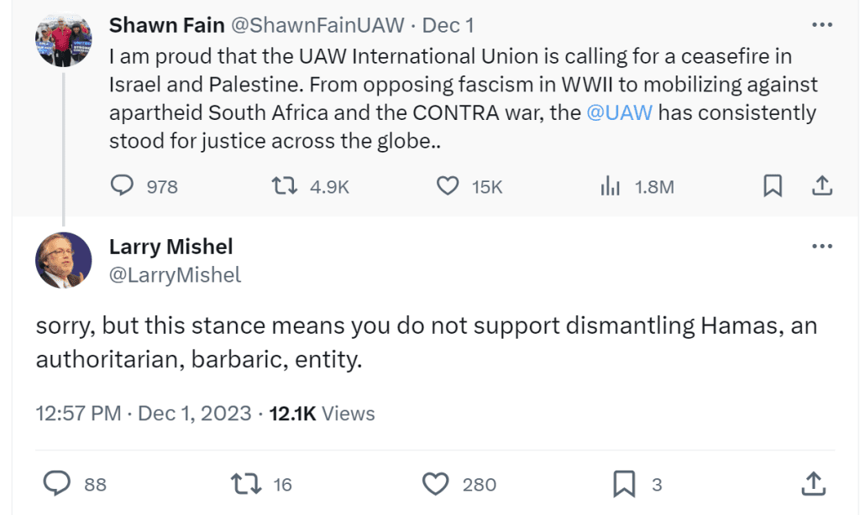Image resolution: width=860 pixels, height=515 pixels.
Task: View analytics for Shawn Fain's tweet
Action: pyautogui.click(x=611, y=186)
